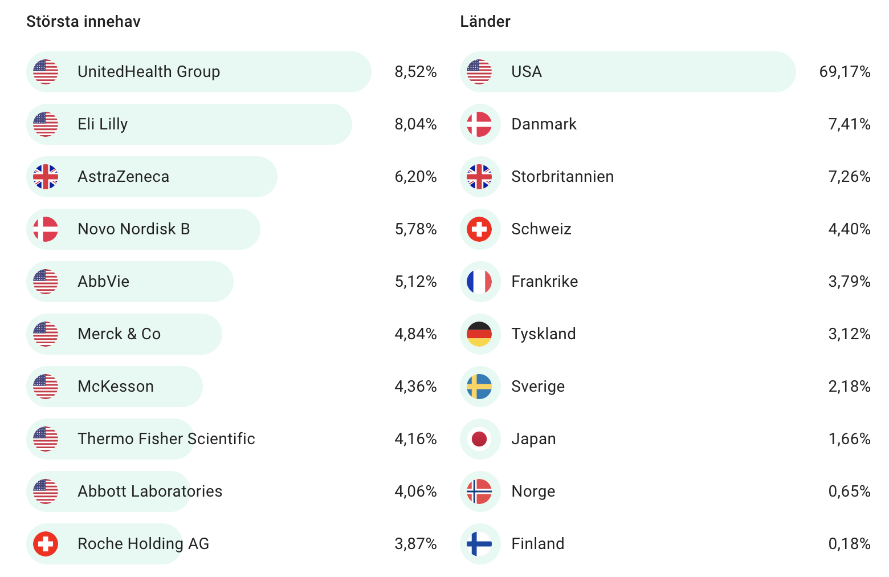The height and width of the screenshot is (577, 889).
Task: Select the Merck & Co row
Action: pyautogui.click(x=119, y=334)
